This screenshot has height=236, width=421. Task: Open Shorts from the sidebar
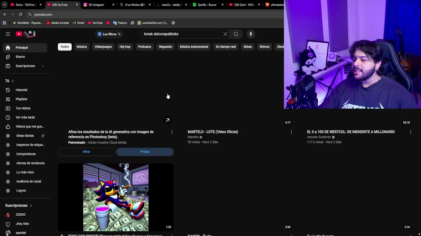point(25,57)
